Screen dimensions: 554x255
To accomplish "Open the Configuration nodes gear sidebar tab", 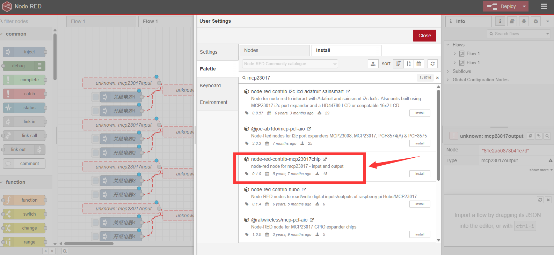I will coord(536,21).
